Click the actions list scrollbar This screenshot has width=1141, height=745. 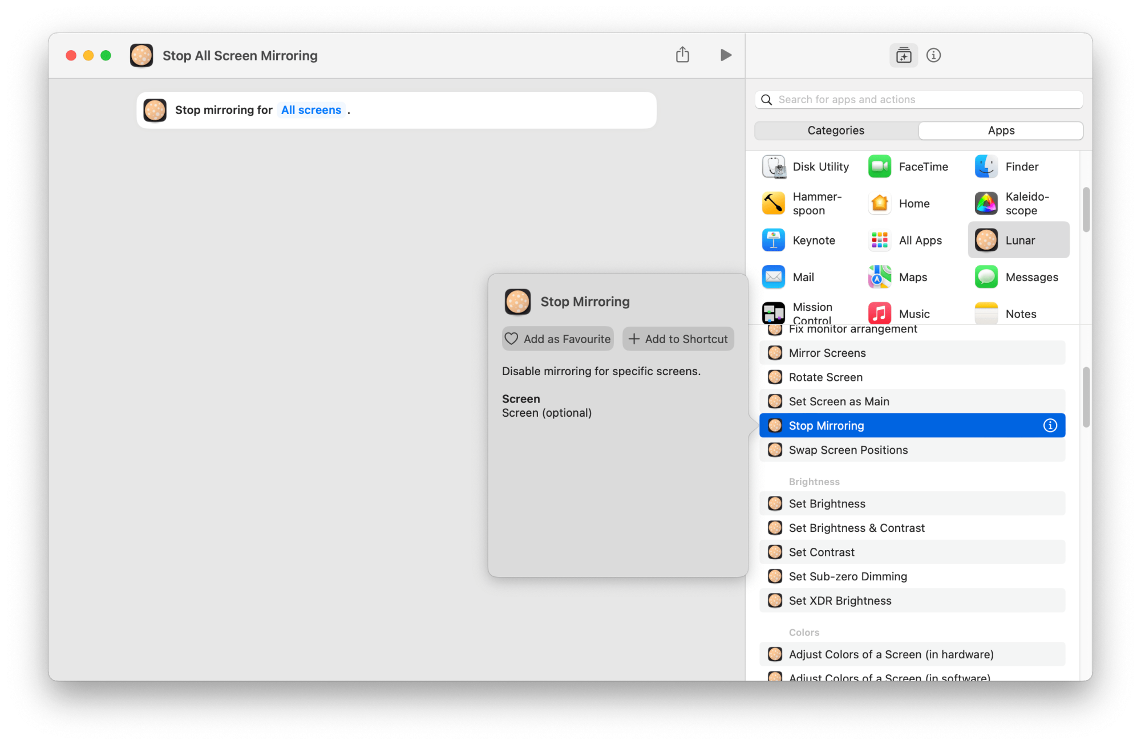(x=1086, y=397)
